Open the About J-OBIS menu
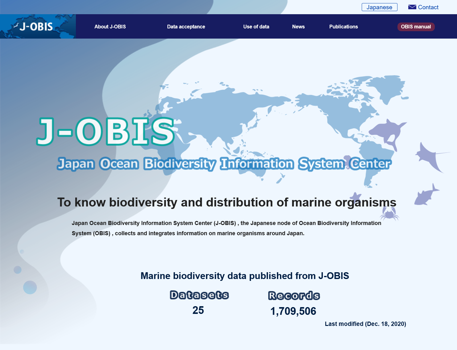 pyautogui.click(x=110, y=27)
